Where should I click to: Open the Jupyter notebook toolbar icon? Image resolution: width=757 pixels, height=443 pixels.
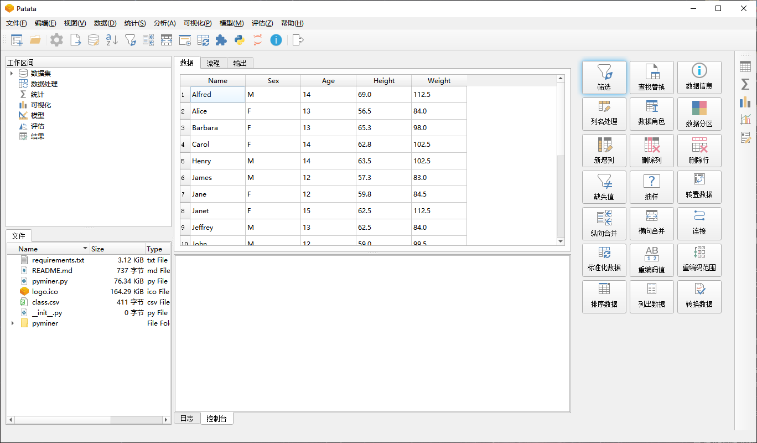pos(258,40)
